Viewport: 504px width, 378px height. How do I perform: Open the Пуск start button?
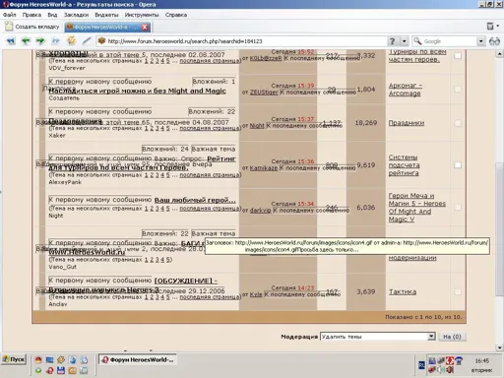click(14, 359)
